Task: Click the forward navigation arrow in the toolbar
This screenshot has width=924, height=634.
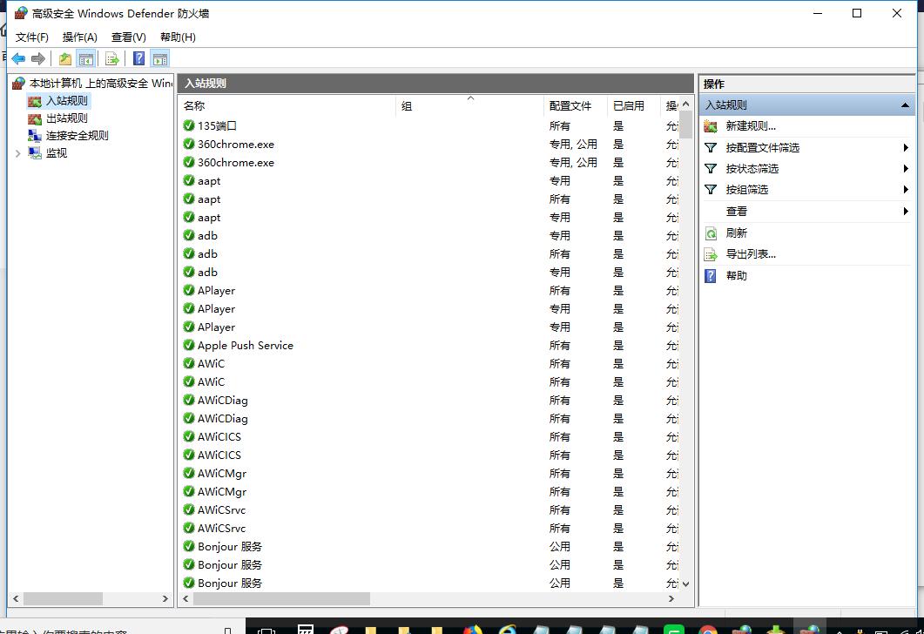Action: coord(37,58)
